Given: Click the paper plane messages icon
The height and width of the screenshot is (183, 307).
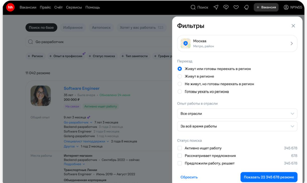Looking at the screenshot, I should [x=215, y=7].
